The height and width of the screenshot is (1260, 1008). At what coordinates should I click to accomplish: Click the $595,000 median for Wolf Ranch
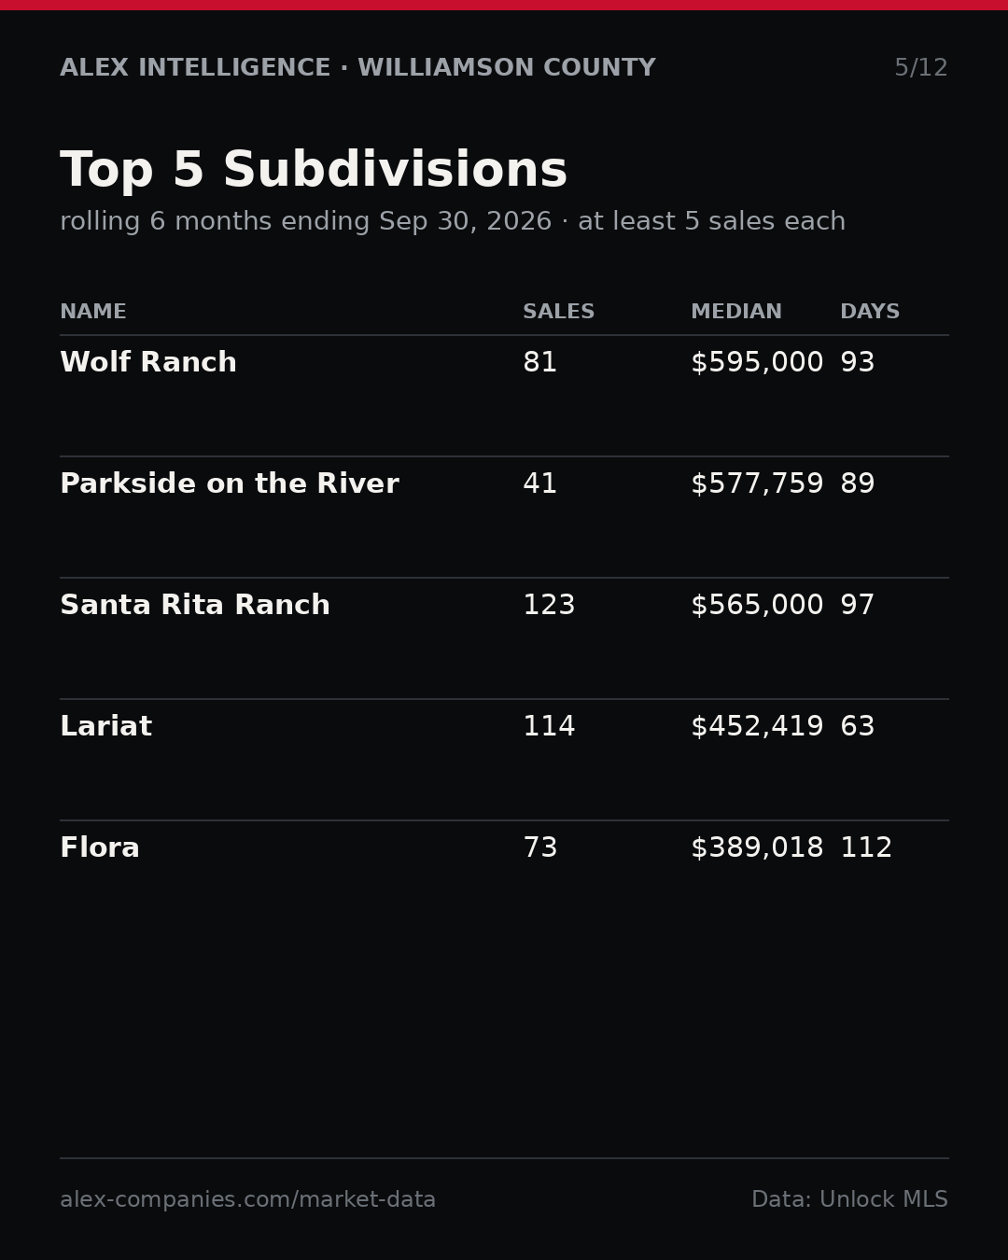click(x=757, y=363)
